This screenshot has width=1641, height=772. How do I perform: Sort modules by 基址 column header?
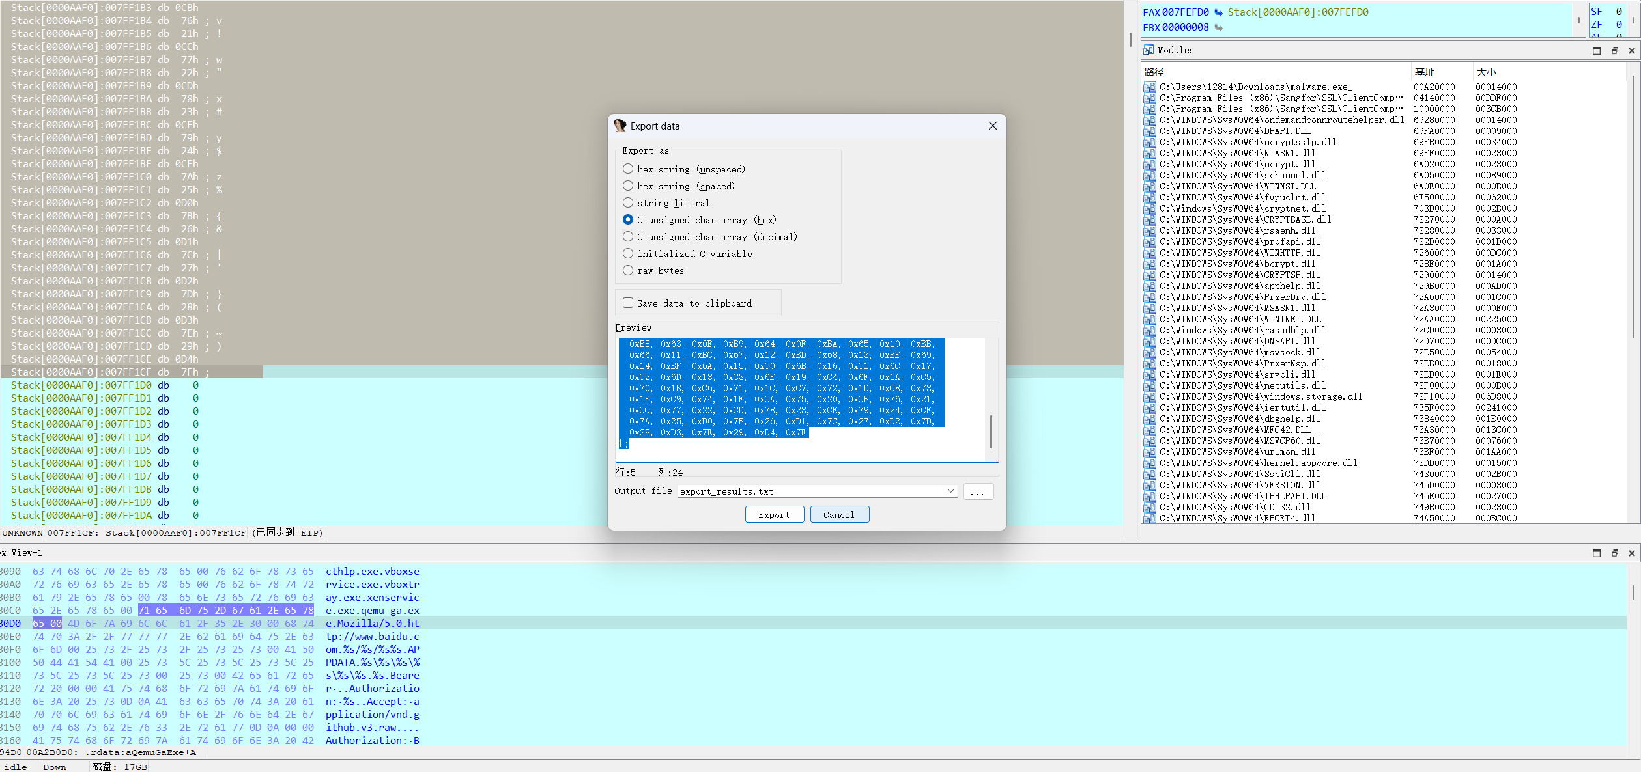[1425, 72]
